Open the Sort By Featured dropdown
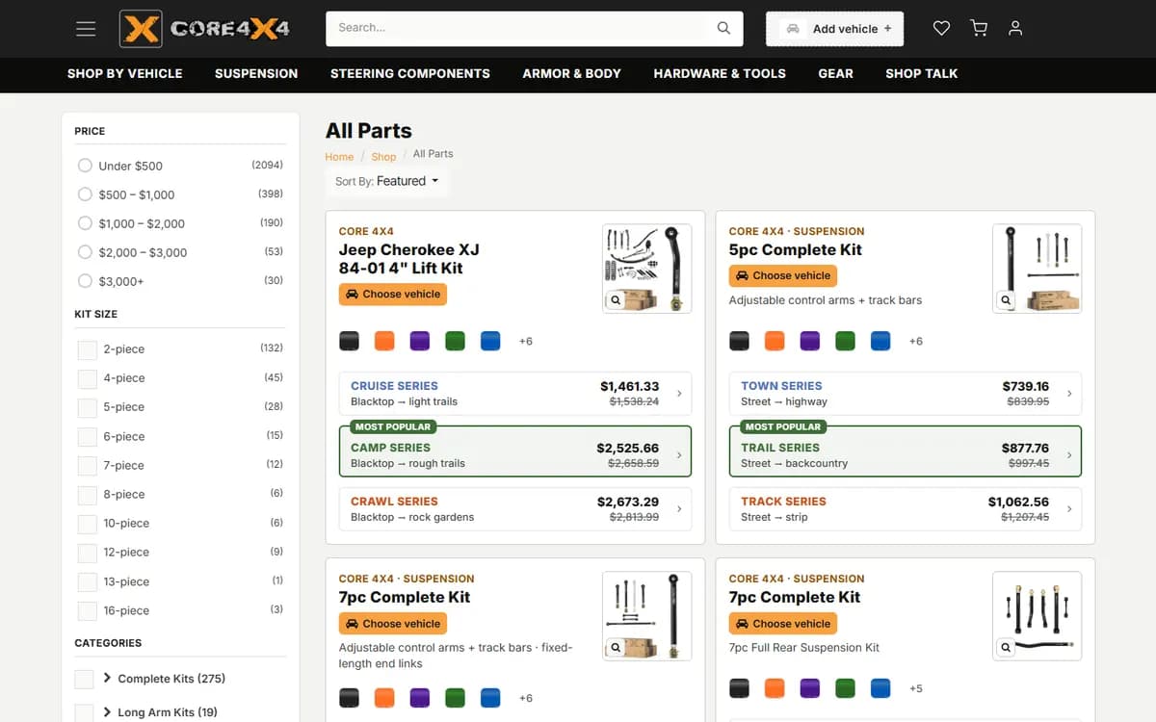 (x=387, y=181)
